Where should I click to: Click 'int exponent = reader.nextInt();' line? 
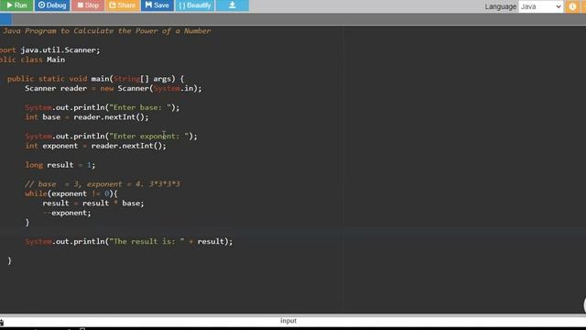[x=95, y=146]
